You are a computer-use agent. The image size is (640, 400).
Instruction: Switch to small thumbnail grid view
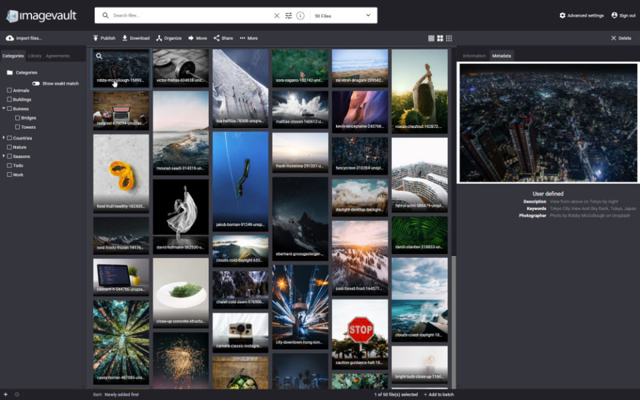[x=448, y=38]
